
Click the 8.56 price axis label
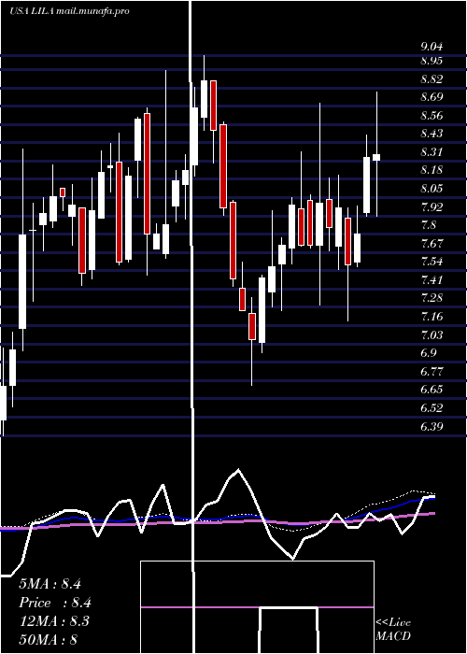[432, 116]
